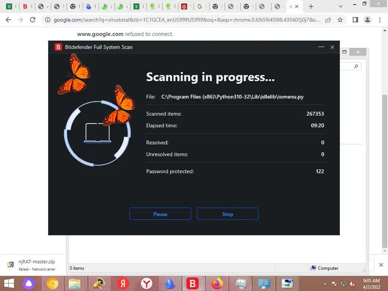Bookmark this tab with the star icon
This screenshot has width=388, height=291.
tap(340, 20)
